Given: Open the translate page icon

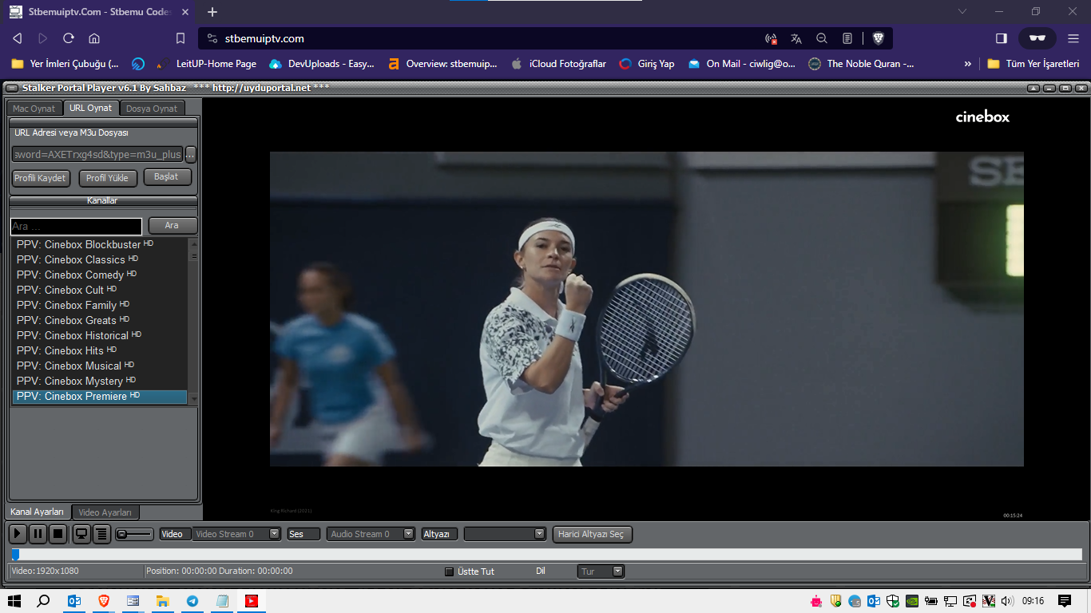Looking at the screenshot, I should [796, 38].
